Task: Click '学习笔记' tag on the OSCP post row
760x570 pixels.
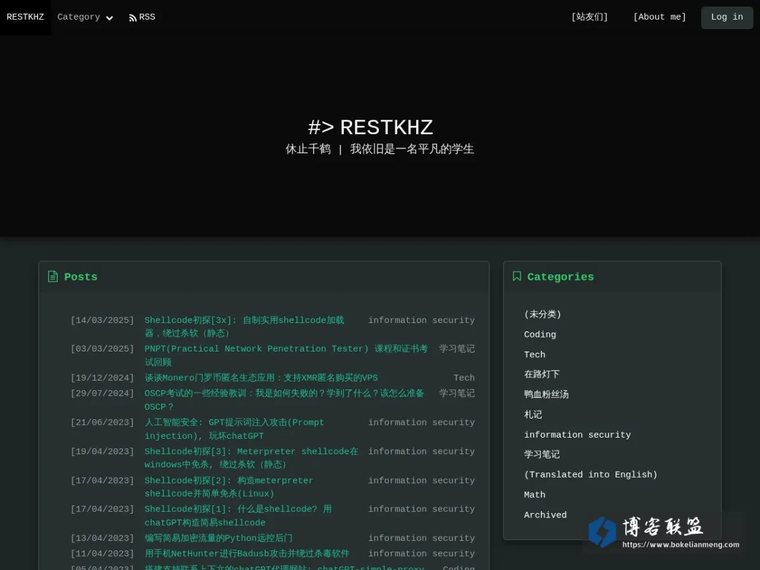Action: (x=457, y=393)
